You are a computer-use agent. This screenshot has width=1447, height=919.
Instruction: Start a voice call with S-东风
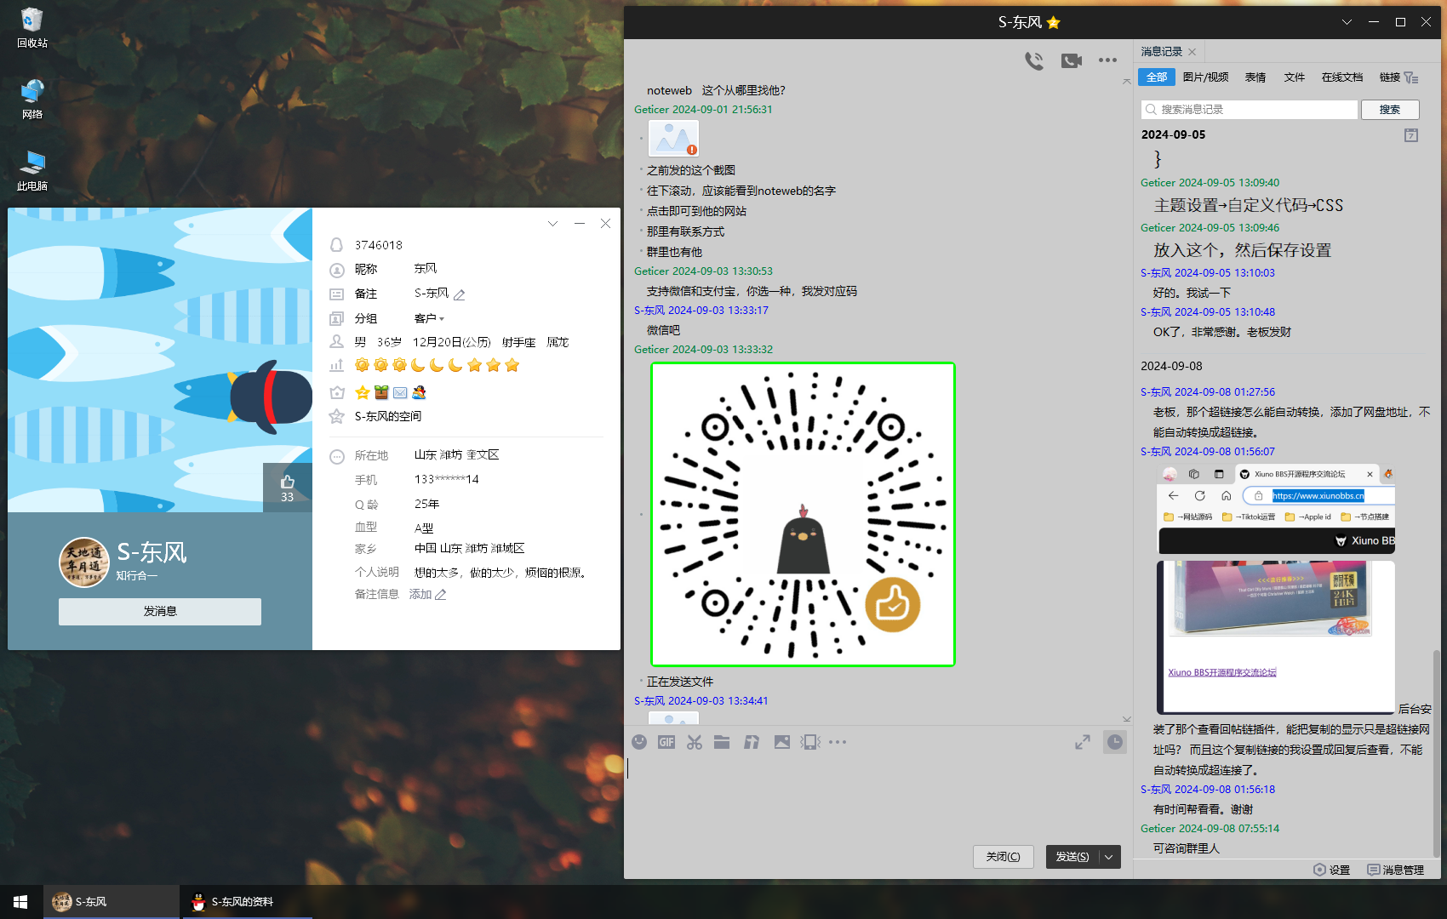click(x=1034, y=60)
